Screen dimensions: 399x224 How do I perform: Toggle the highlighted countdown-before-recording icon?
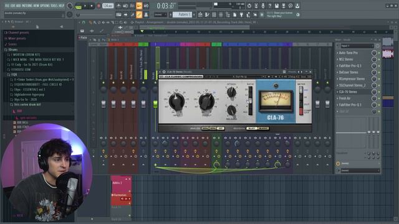tap(139, 6)
